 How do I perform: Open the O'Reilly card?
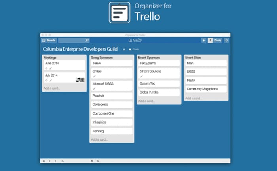point(112,73)
